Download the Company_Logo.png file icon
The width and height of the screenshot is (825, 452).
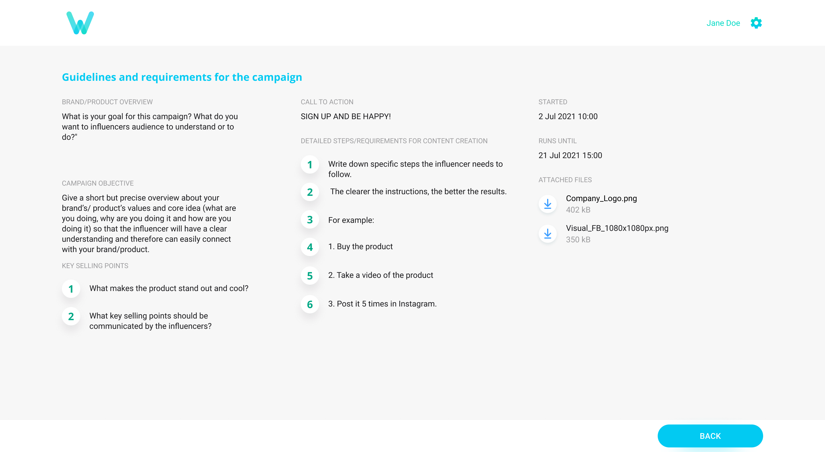click(547, 204)
